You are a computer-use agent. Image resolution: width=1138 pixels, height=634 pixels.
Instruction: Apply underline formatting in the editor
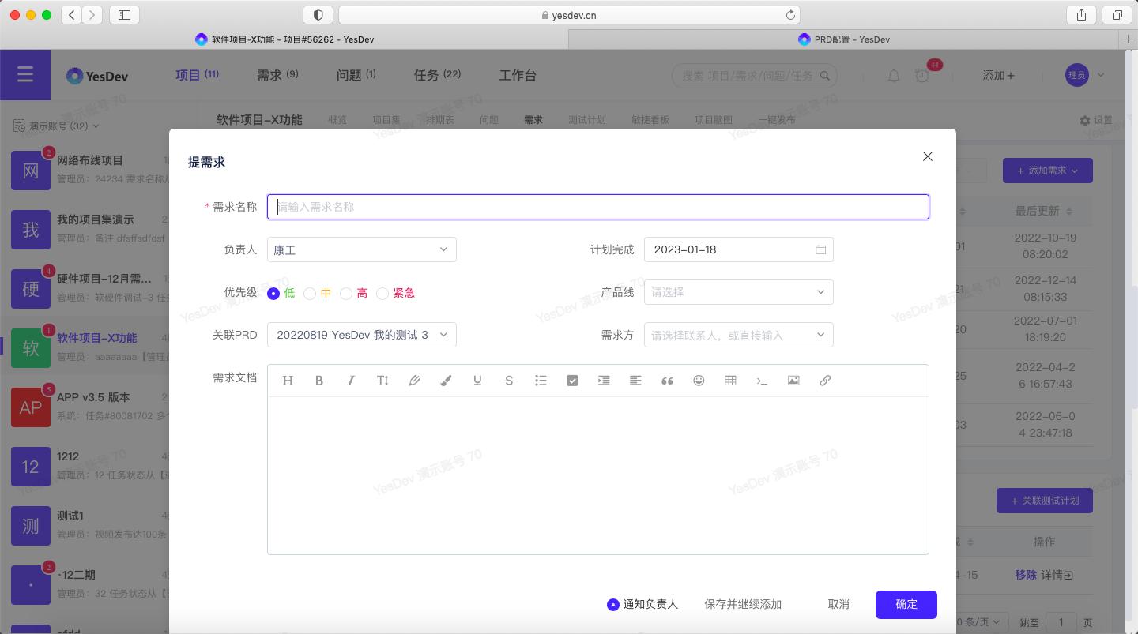pyautogui.click(x=477, y=381)
